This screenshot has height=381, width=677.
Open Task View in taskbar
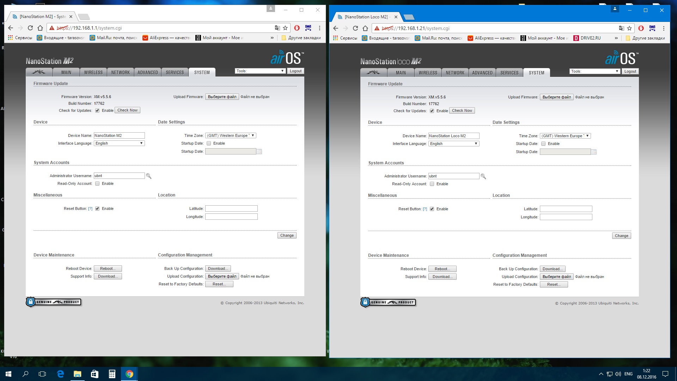pos(42,374)
